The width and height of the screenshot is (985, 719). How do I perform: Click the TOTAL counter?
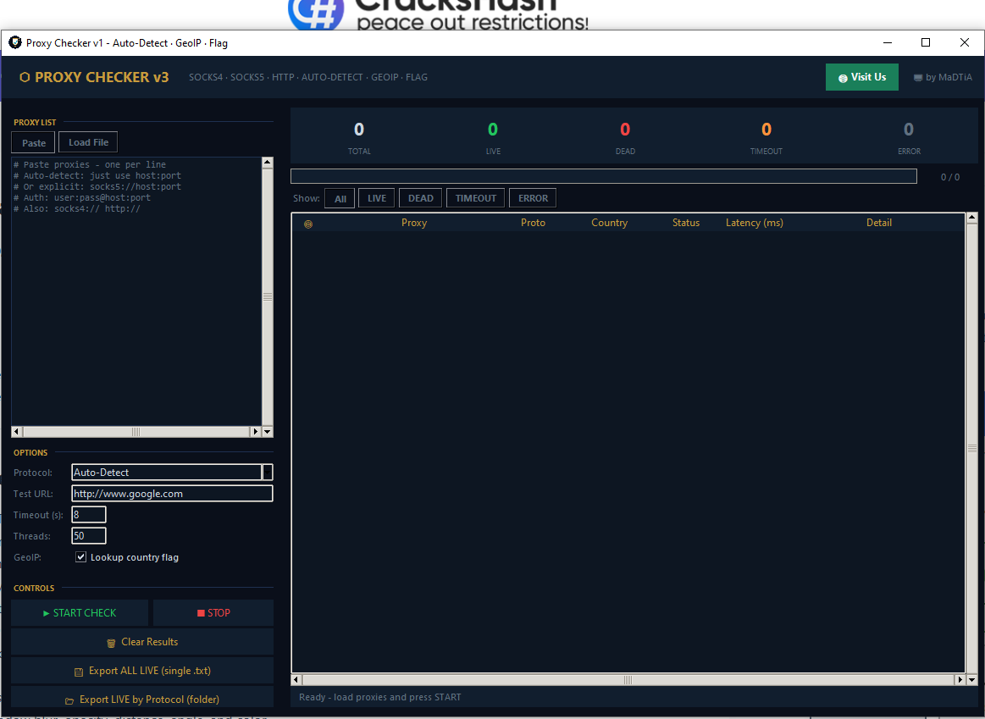click(x=359, y=137)
